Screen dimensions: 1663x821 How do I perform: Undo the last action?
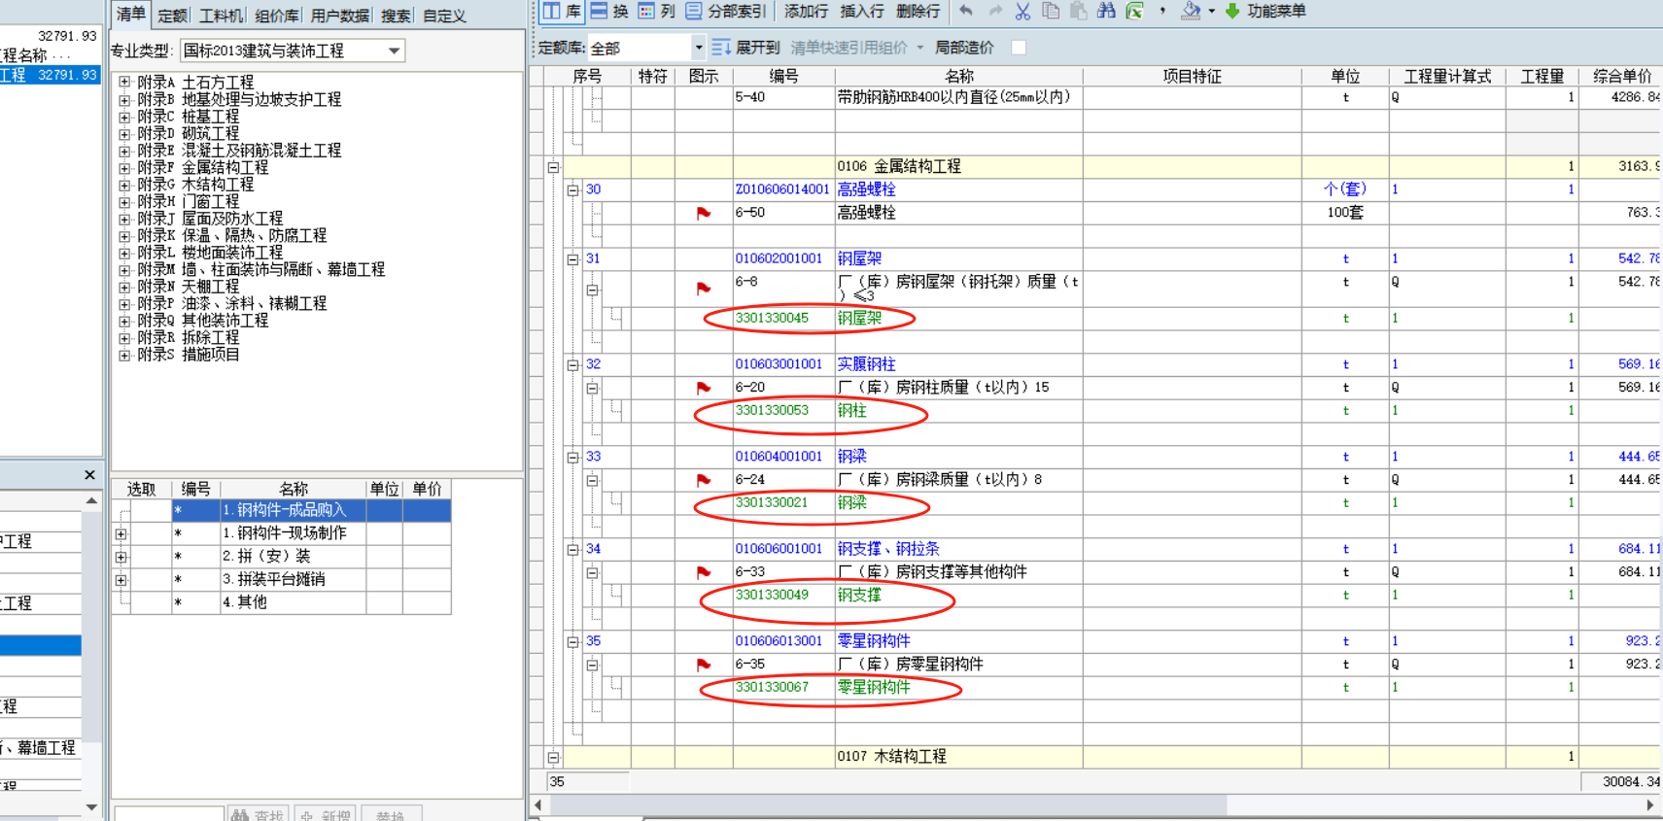966,11
